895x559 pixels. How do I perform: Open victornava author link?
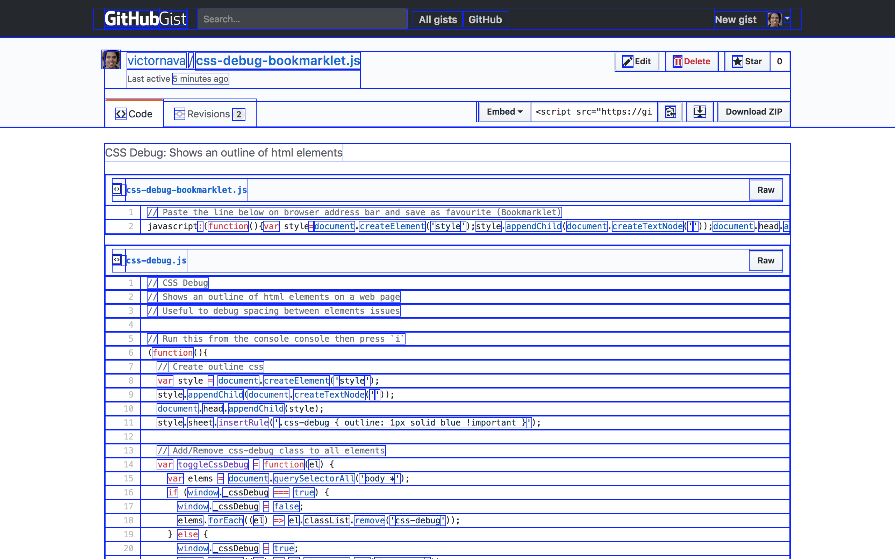point(157,61)
